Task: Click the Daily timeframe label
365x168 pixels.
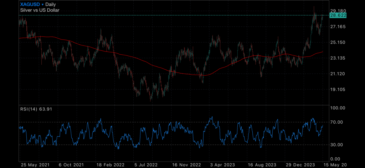Action: point(51,4)
